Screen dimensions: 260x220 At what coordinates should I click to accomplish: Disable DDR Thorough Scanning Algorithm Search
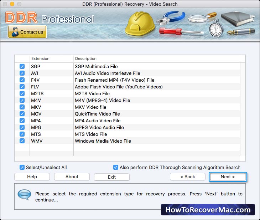[116, 167]
